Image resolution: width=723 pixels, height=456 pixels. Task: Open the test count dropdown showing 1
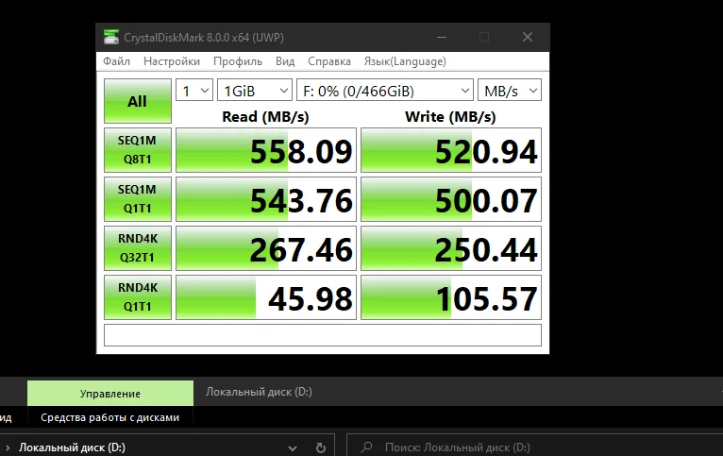[x=194, y=91]
